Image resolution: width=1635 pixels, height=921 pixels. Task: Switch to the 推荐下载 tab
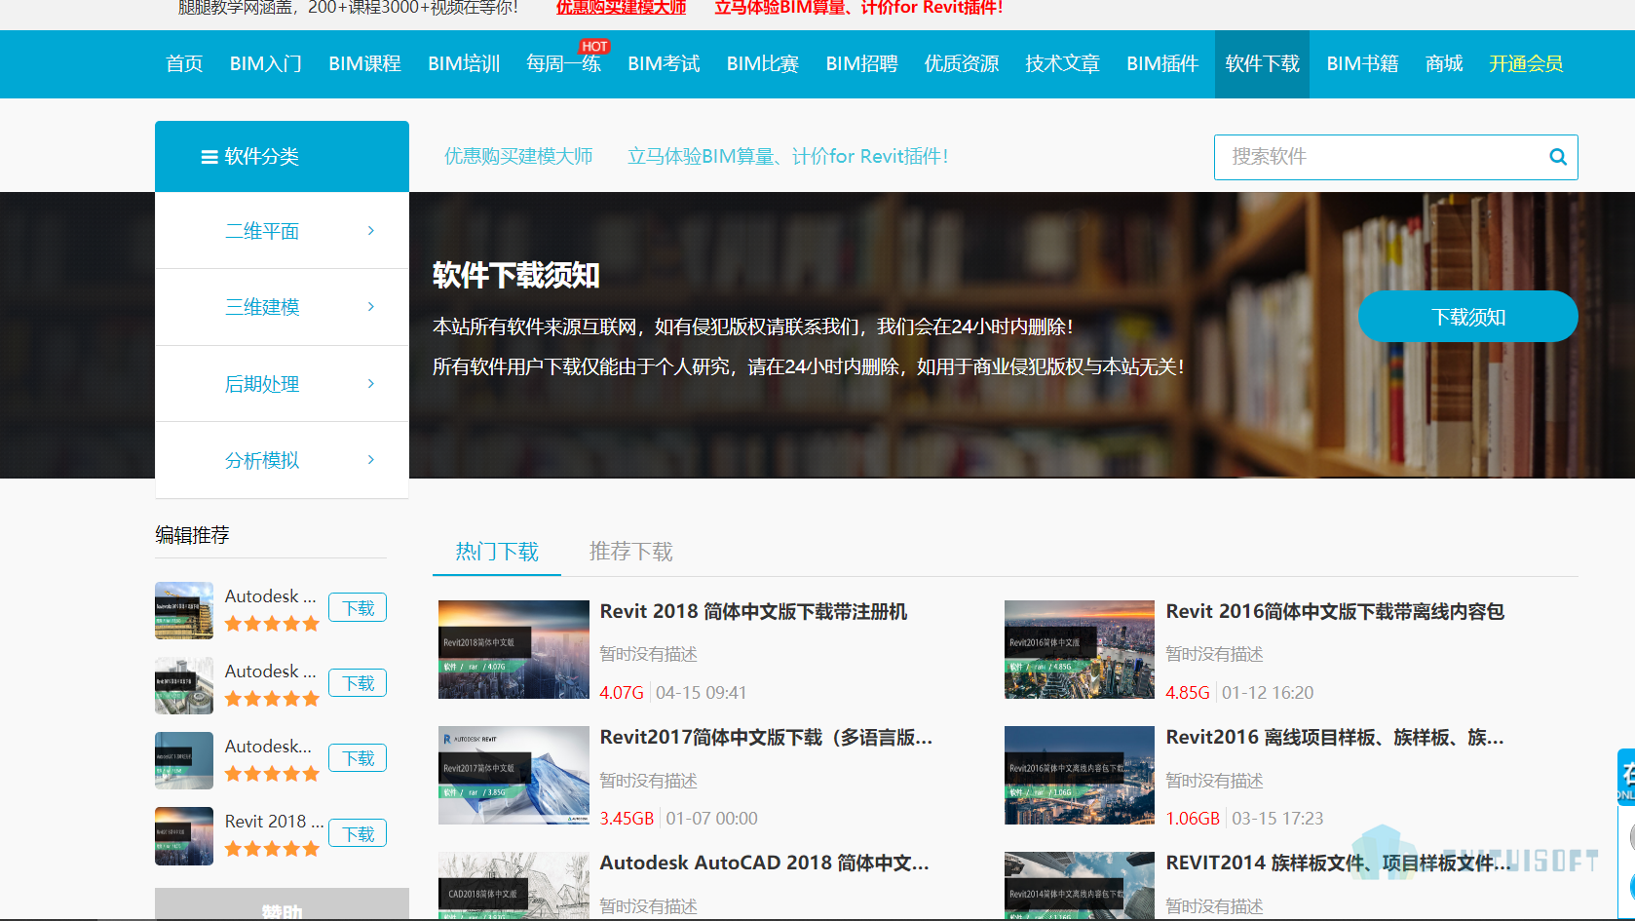pyautogui.click(x=631, y=552)
